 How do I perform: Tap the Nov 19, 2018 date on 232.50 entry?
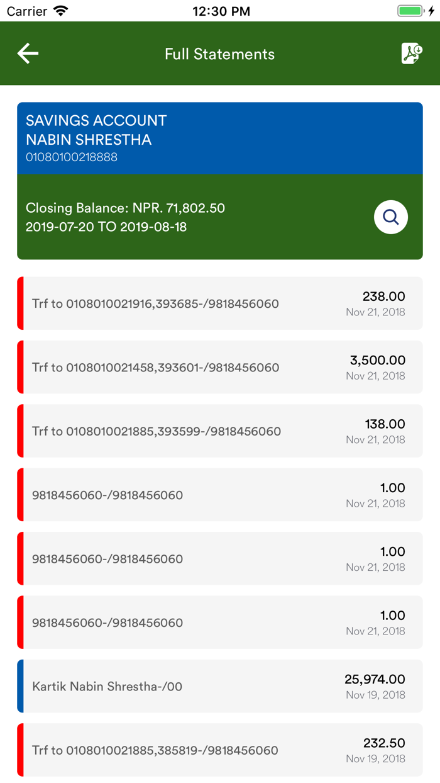[375, 758]
